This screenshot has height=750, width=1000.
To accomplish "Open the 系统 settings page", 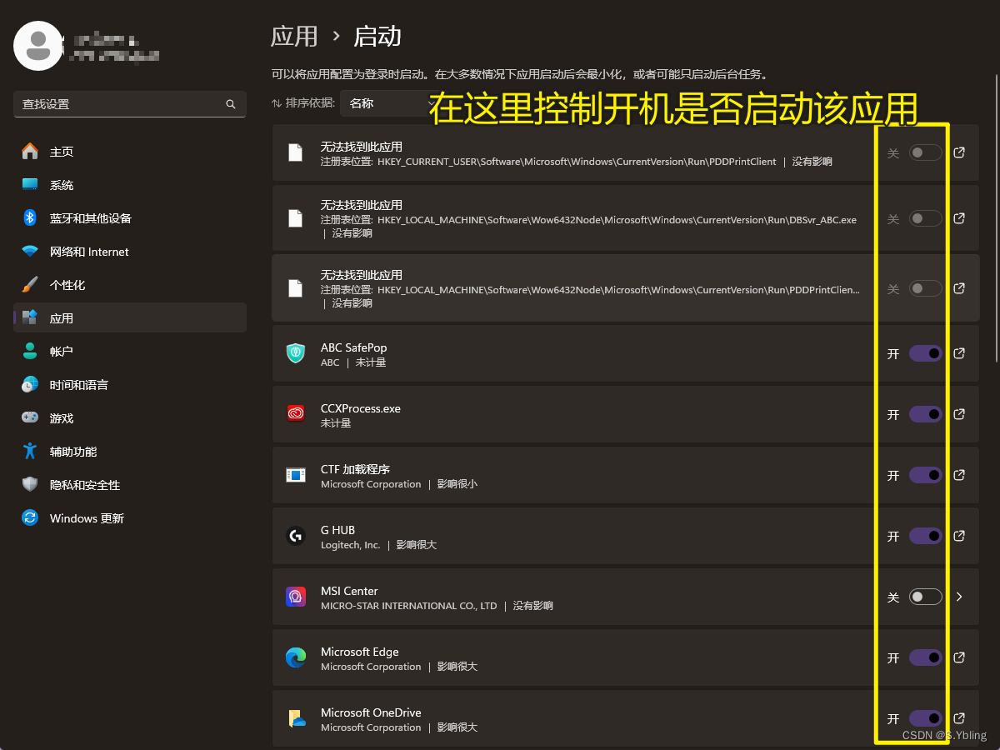I will pyautogui.click(x=130, y=185).
